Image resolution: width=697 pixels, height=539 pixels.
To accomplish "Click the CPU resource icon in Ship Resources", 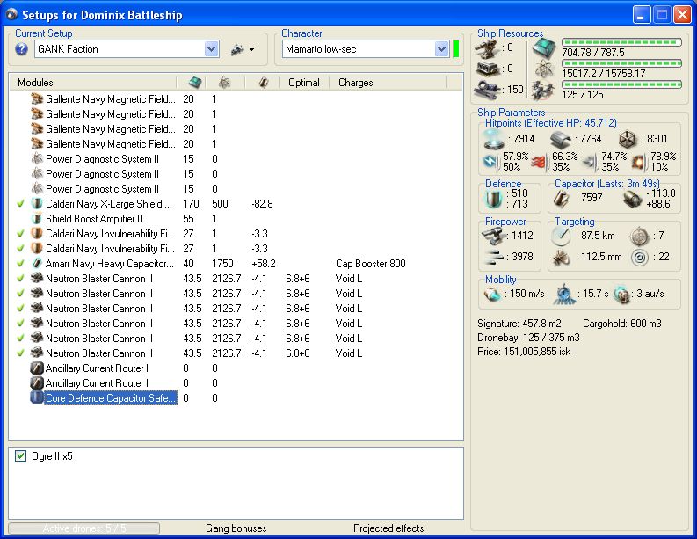I will click(544, 48).
